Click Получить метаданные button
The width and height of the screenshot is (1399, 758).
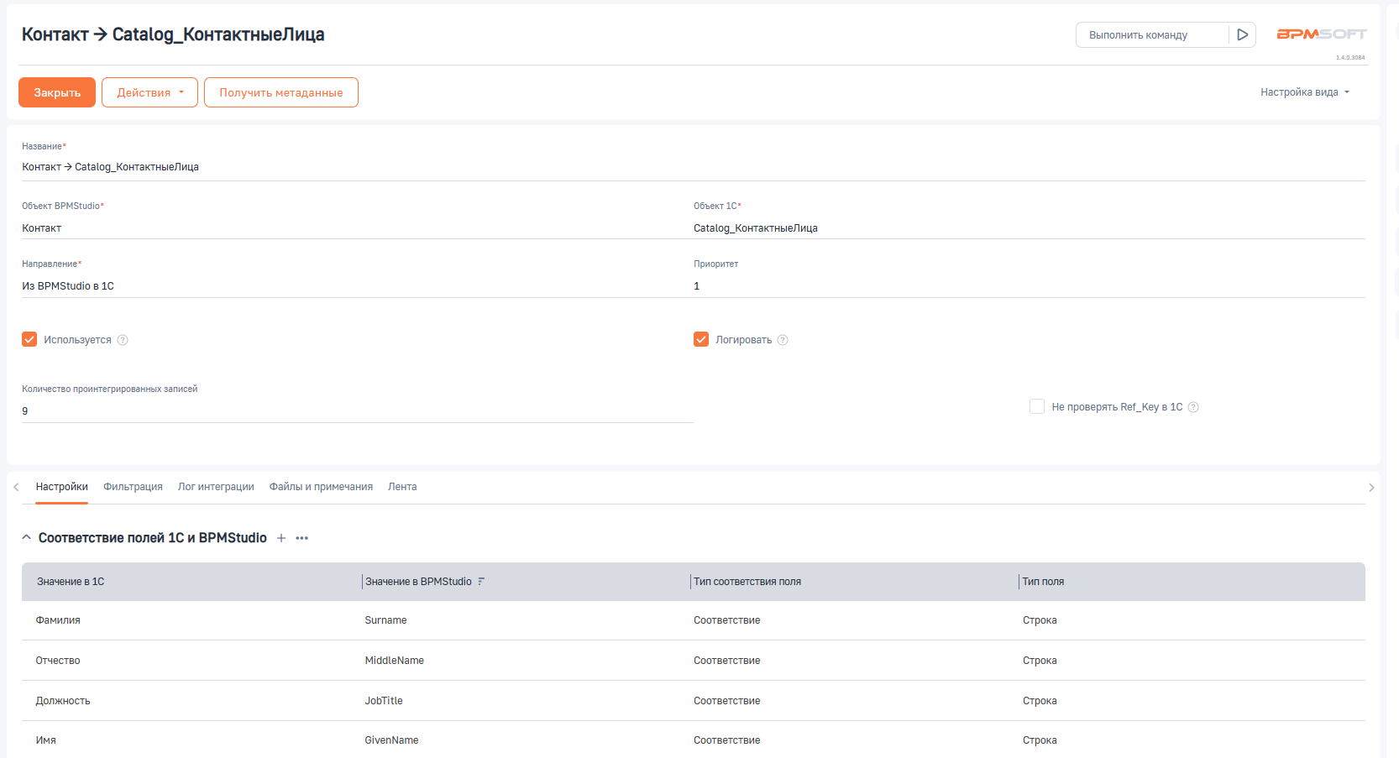coord(281,92)
